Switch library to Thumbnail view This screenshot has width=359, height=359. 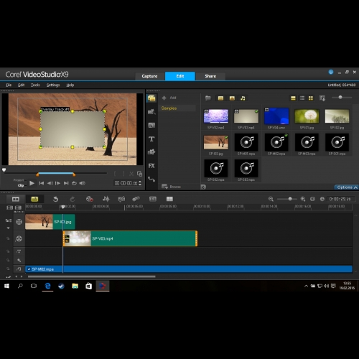point(311,98)
